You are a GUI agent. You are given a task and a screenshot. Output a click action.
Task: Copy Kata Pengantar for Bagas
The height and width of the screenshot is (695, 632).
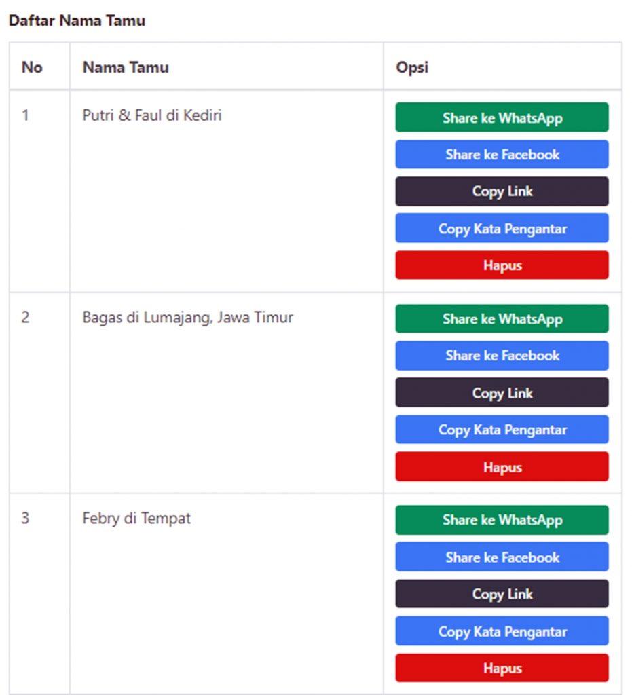click(502, 430)
